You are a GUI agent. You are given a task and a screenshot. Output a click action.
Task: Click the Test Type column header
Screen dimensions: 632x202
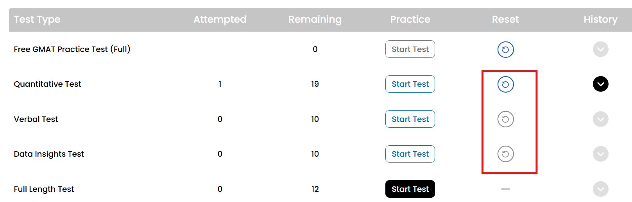(37, 20)
